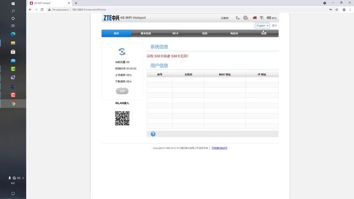The width and height of the screenshot is (354, 199).
Task: Click the connection status arrows icon with the X
Action: 122,51
